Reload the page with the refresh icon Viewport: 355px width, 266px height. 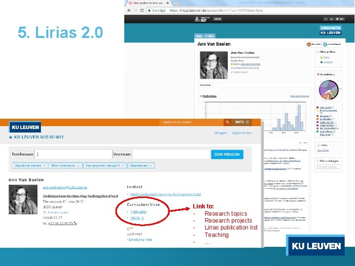coord(142,10)
